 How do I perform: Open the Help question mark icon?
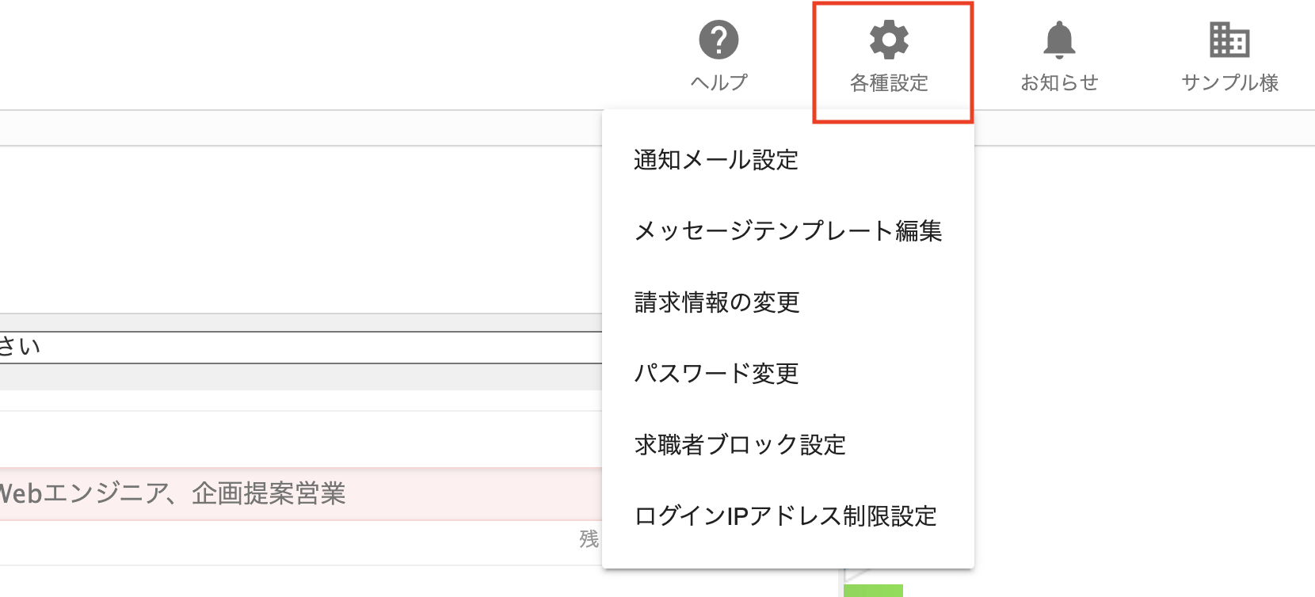(x=718, y=40)
